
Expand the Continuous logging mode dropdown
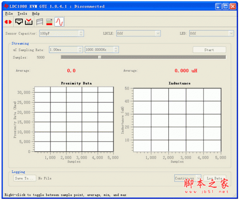pos(198,178)
